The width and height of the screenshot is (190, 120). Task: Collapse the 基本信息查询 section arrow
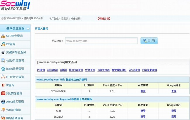point(28,29)
